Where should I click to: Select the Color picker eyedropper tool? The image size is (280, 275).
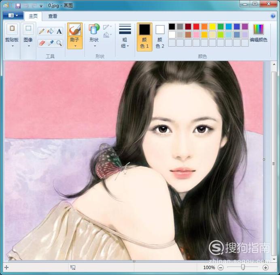click(51, 43)
